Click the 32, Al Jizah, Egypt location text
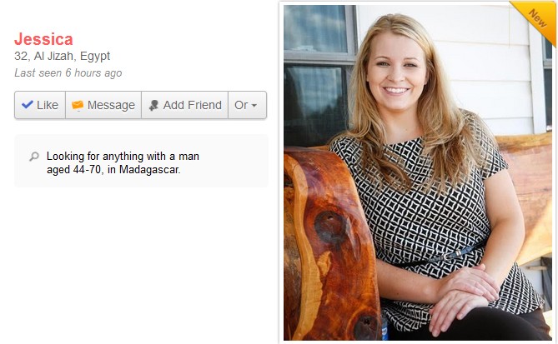This screenshot has height=344, width=558. [63, 56]
